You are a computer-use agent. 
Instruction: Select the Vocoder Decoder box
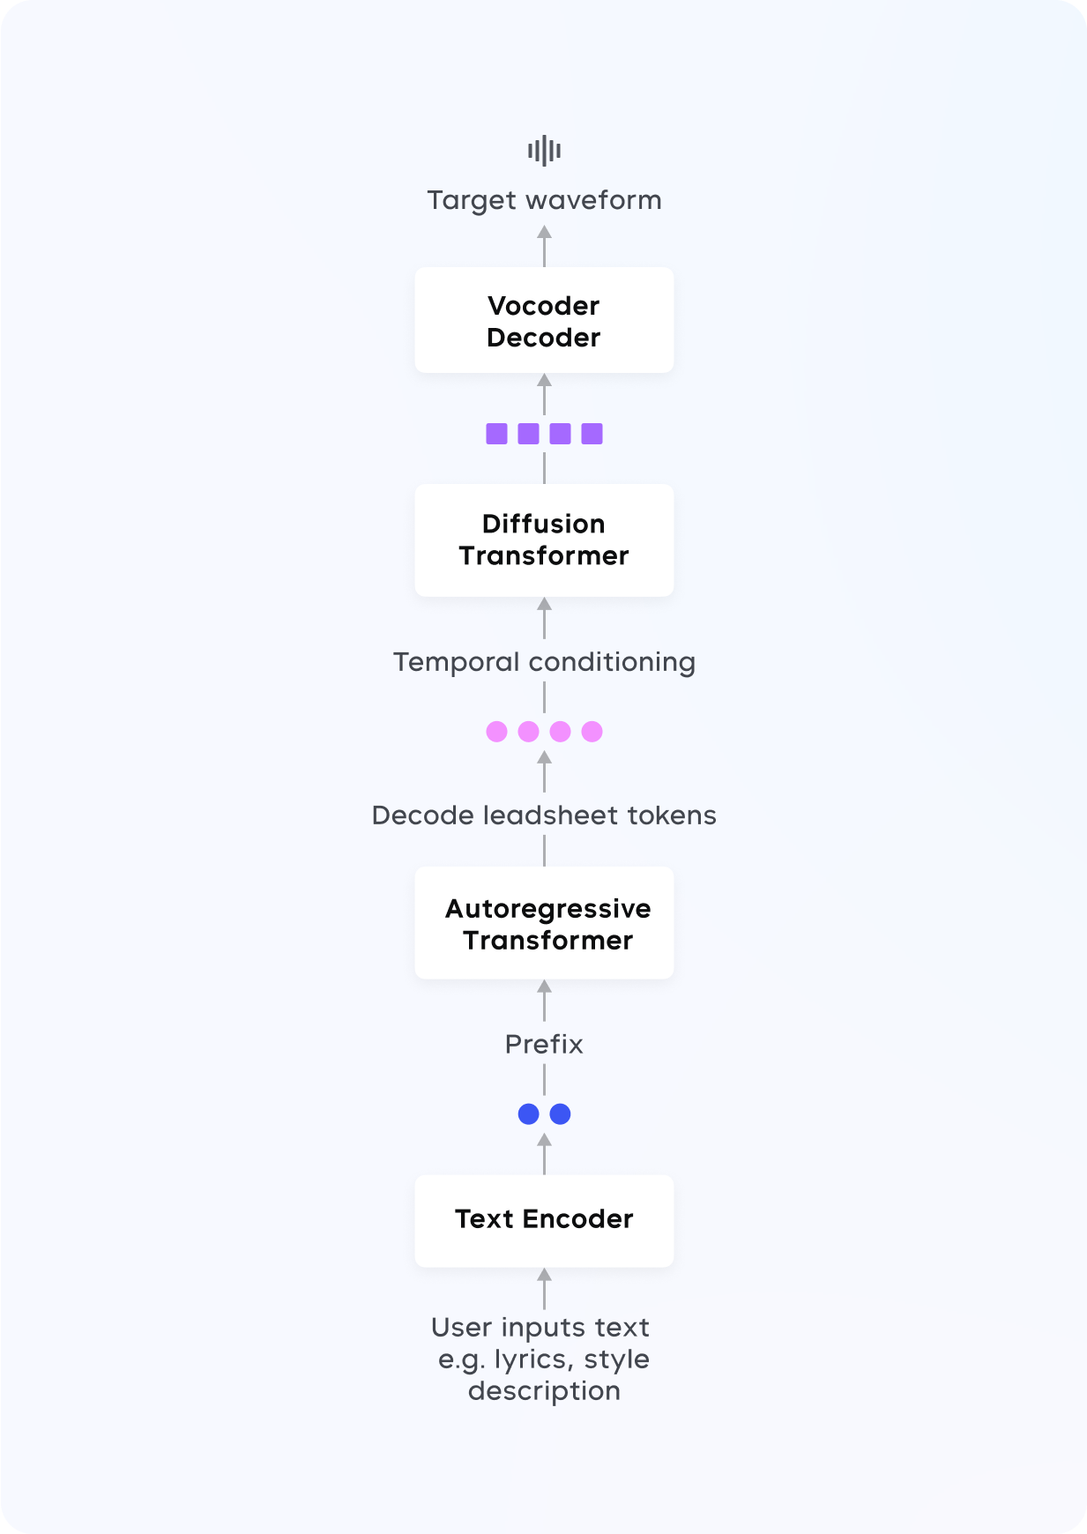coord(544,320)
